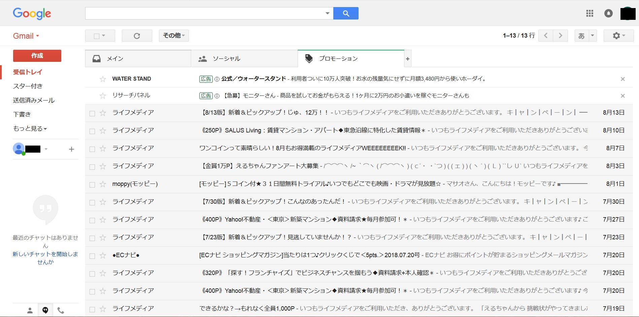Click the Google logo
639x317 pixels.
(32, 14)
